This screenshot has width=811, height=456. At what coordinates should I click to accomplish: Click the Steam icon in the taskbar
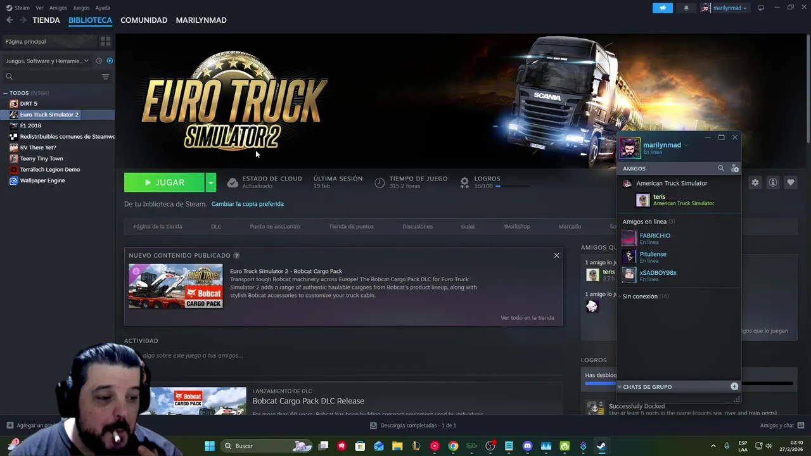click(x=601, y=446)
